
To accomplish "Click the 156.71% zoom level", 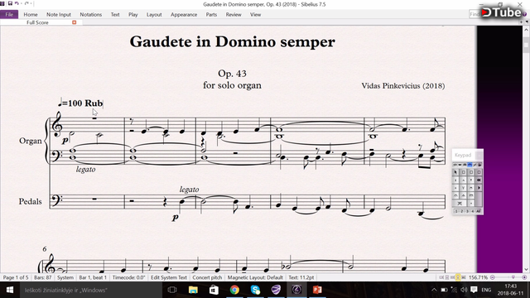I will coord(479,277).
